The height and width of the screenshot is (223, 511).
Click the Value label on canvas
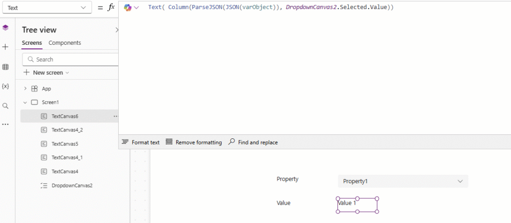283,203
